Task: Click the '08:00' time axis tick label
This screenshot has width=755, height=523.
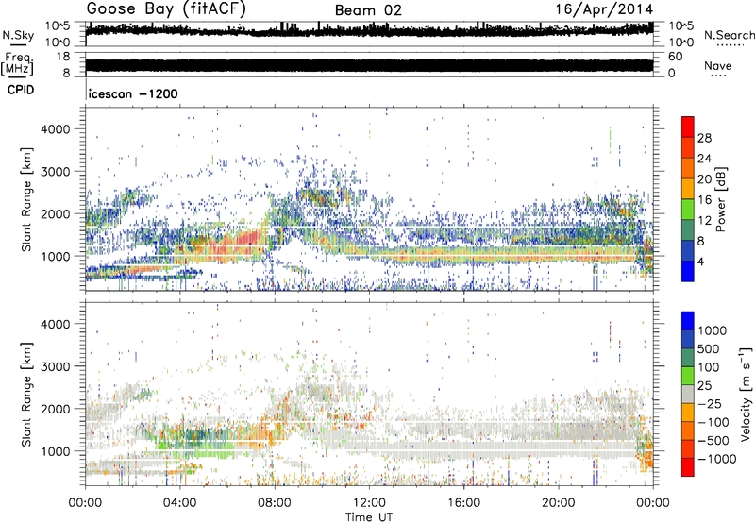Action: [275, 503]
